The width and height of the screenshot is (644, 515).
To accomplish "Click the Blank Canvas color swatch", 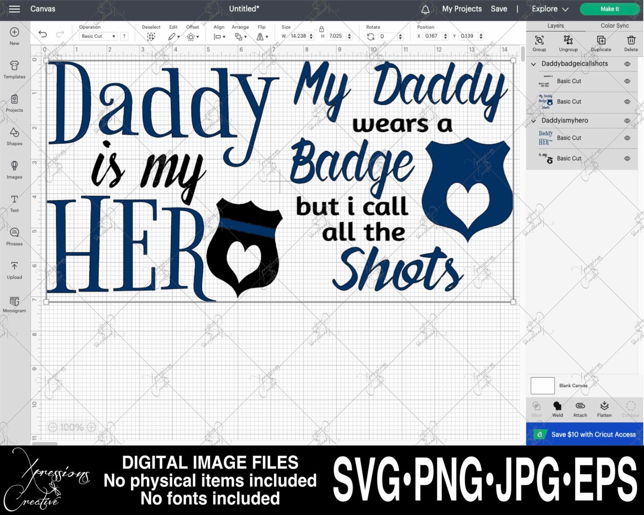I will (x=542, y=385).
